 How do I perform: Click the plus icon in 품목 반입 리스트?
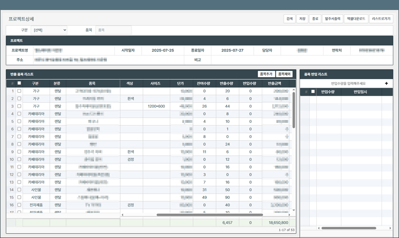(386, 83)
